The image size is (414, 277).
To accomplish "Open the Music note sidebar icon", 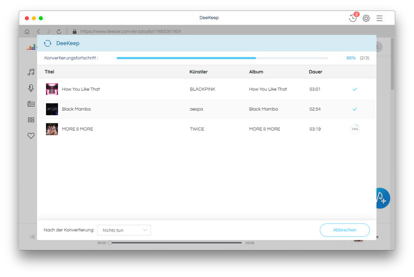I will [31, 72].
